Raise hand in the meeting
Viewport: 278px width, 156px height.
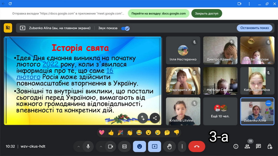click(169, 147)
